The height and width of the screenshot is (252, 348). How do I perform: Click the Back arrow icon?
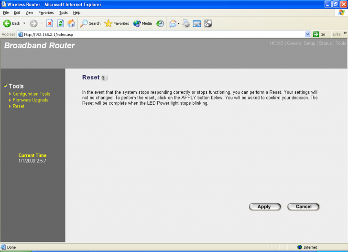tap(7, 23)
